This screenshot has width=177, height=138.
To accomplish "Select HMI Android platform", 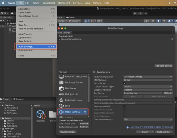I will click(x=73, y=94).
